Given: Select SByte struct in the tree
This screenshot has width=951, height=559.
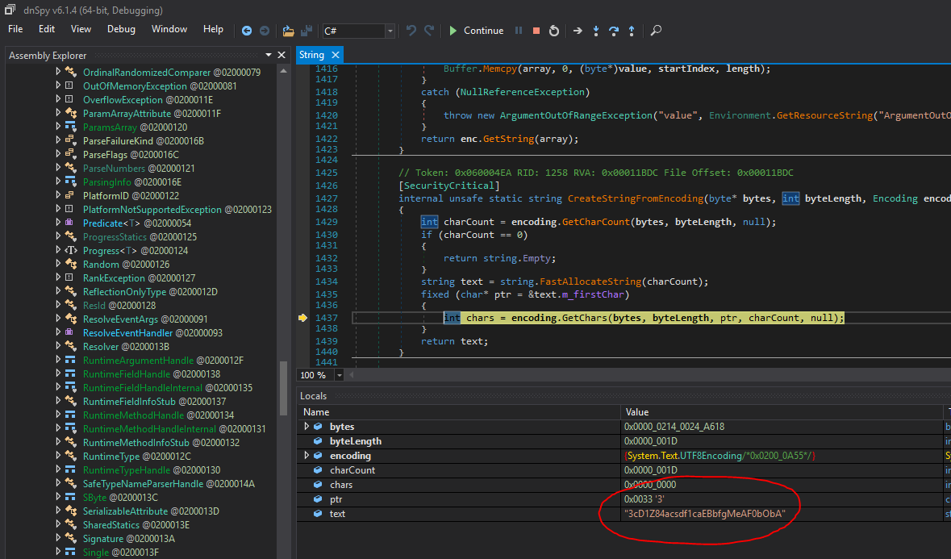Looking at the screenshot, I should pyautogui.click(x=120, y=497).
